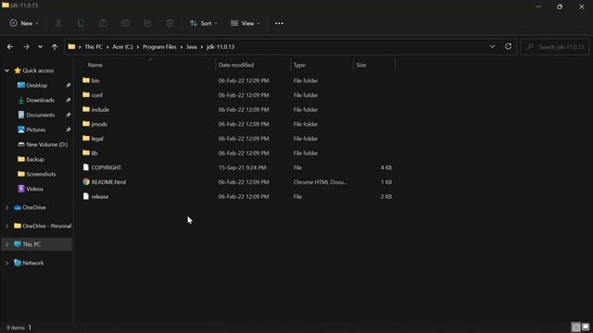The height and width of the screenshot is (333, 593).
Task: Click the Search jdk-11.0.13 box
Action: click(555, 47)
